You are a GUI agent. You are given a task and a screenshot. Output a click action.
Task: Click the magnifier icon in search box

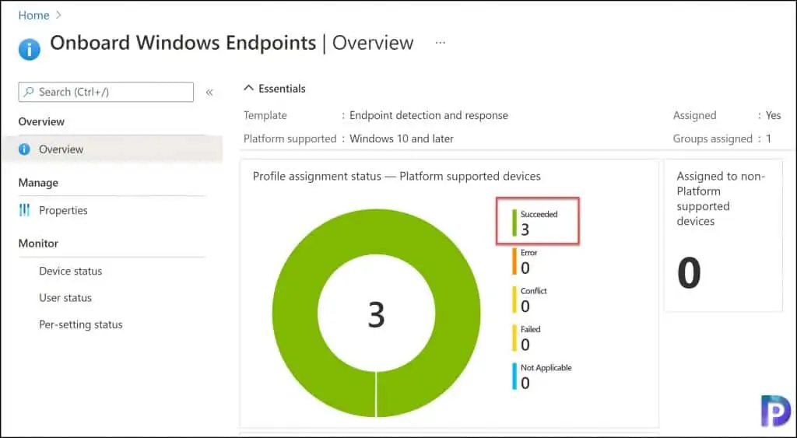click(29, 92)
